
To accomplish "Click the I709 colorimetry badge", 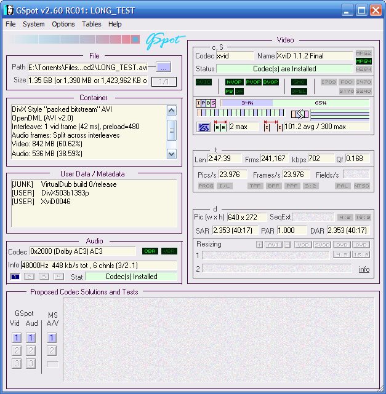I will [x=329, y=82].
